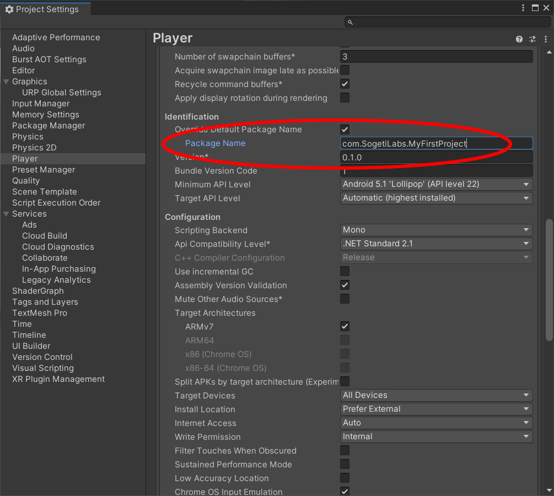
Task: Collapse the Graphics tree arrow
Action: (x=6, y=82)
